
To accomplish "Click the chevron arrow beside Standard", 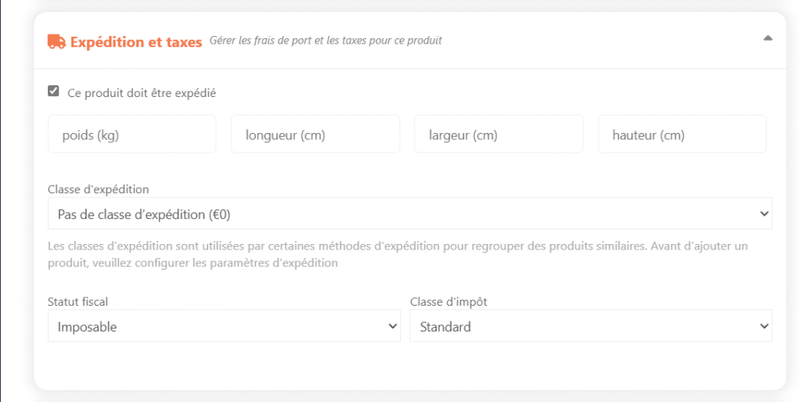I will 764,326.
